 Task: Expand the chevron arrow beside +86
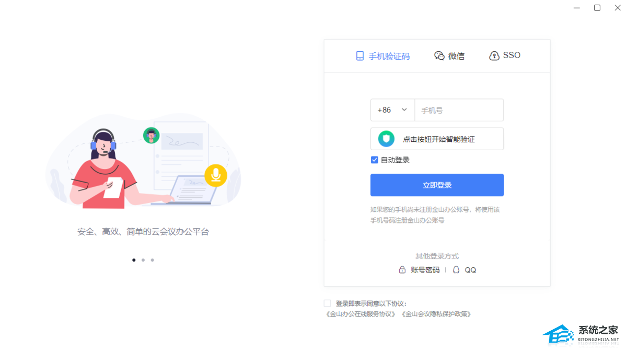[404, 110]
